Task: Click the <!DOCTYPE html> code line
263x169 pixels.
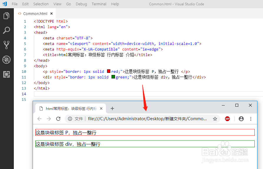Action: coord(51,21)
